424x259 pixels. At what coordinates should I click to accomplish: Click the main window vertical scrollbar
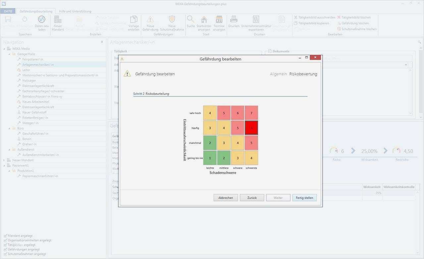coord(421,82)
